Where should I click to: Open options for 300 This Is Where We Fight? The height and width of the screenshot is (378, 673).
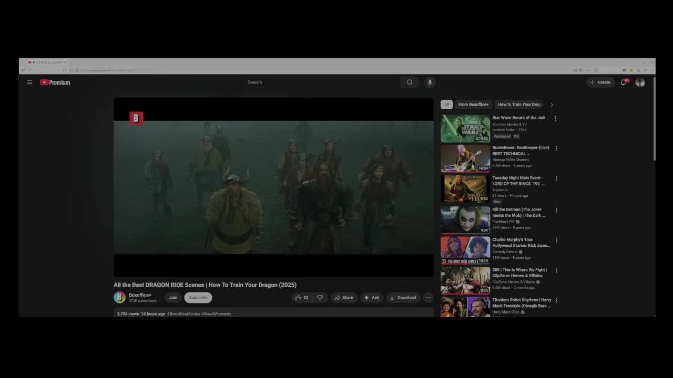(x=556, y=270)
